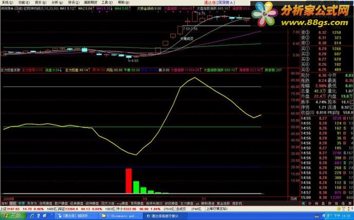Click the MA1:5.12 moving average label
The width and height of the screenshot is (354, 220).
point(67,9)
